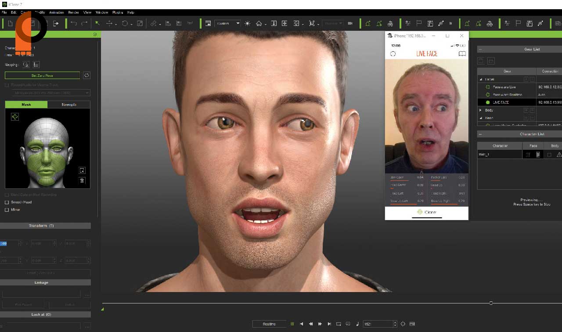Screen dimensions: 562x332
Task: Click the Redo arrow icon
Action: coord(84,23)
